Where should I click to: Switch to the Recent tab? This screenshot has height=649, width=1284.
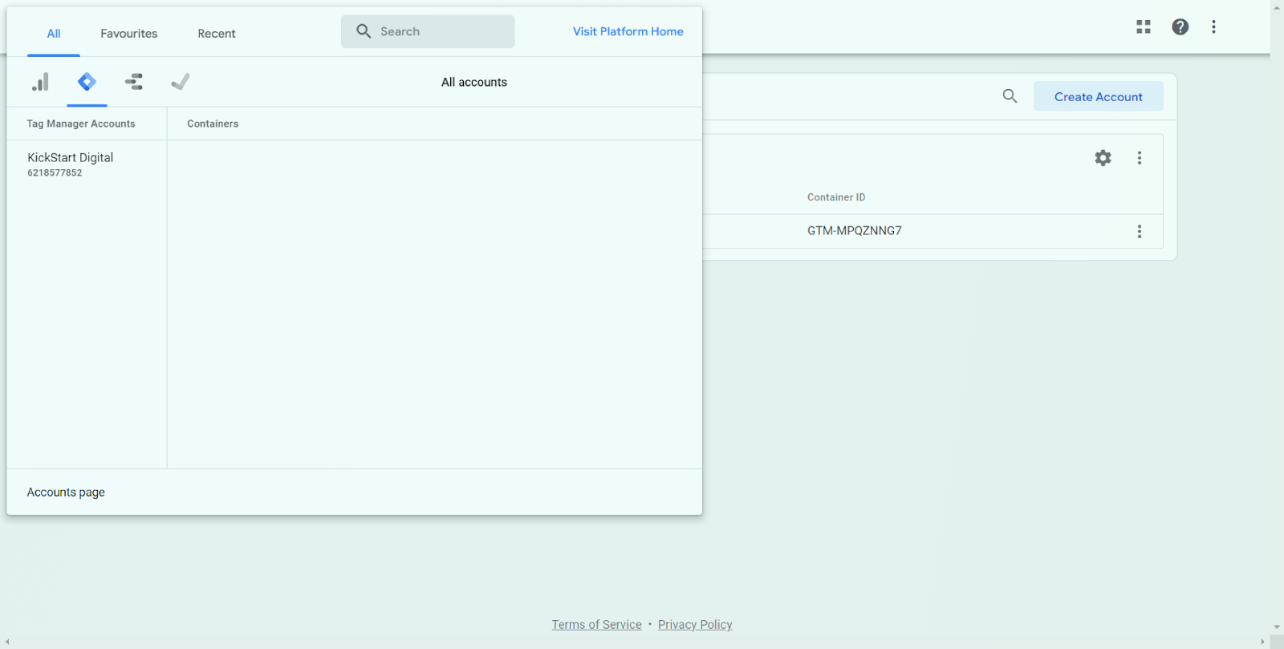tap(217, 34)
